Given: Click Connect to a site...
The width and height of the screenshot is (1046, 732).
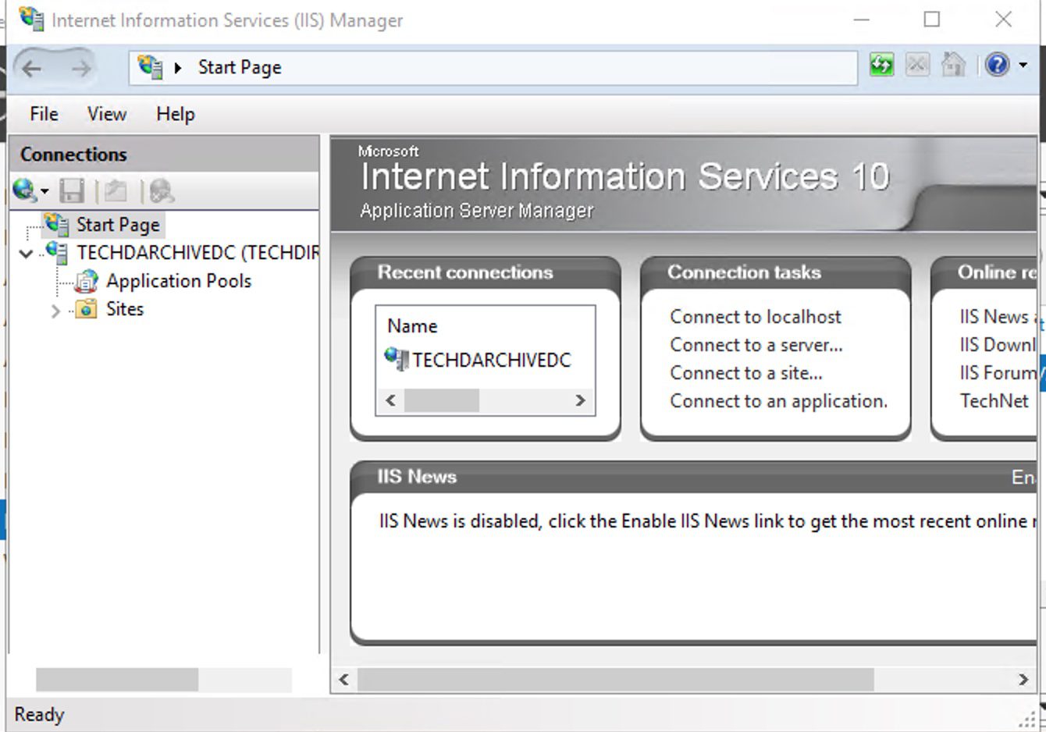Looking at the screenshot, I should pyautogui.click(x=746, y=373).
